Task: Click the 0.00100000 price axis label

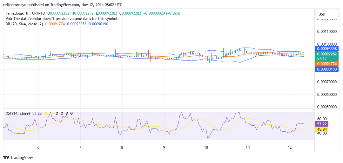Action: tap(326, 44)
